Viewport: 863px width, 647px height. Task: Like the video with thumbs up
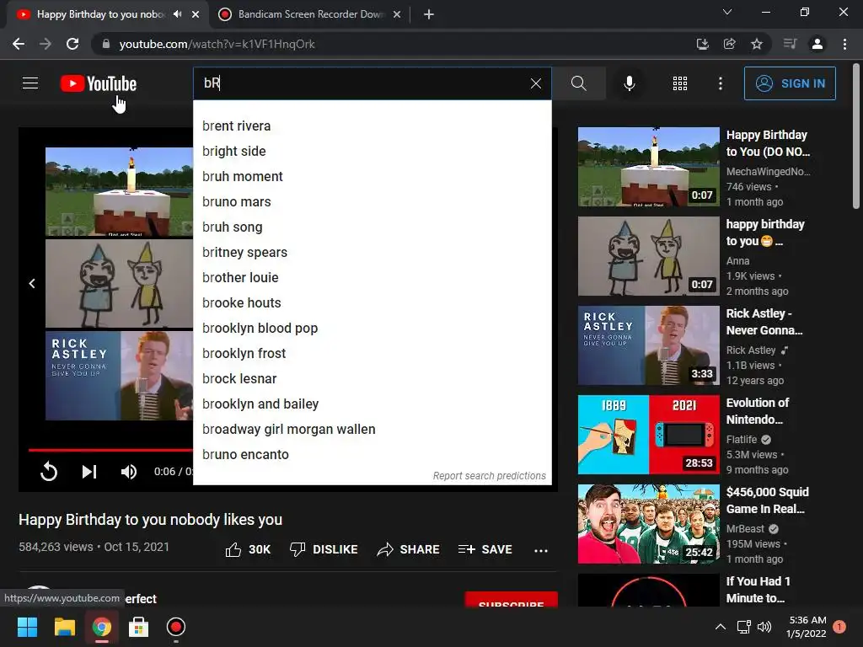pyautogui.click(x=248, y=549)
